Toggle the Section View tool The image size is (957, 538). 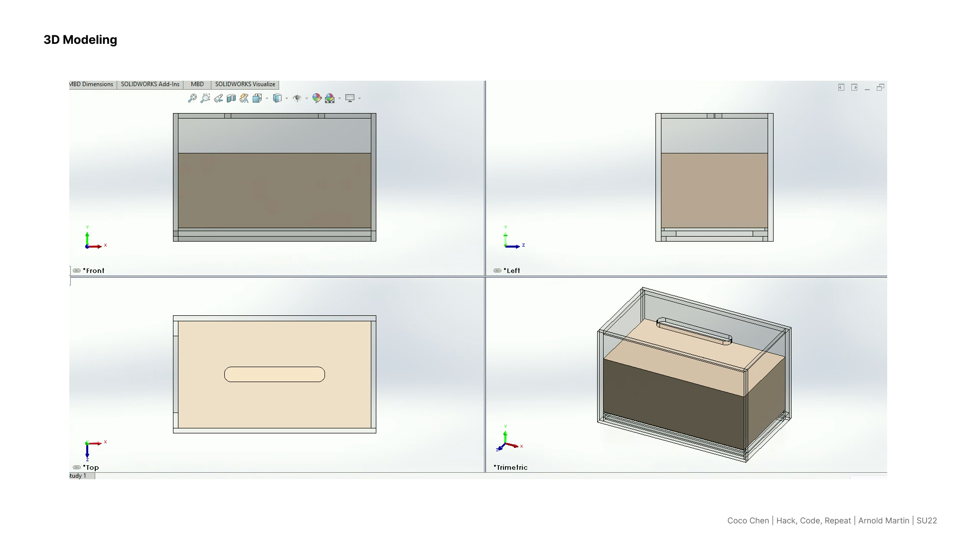pyautogui.click(x=231, y=98)
